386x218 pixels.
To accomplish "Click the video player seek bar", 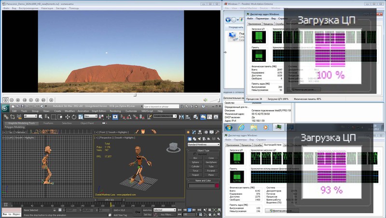I will click(111, 95).
